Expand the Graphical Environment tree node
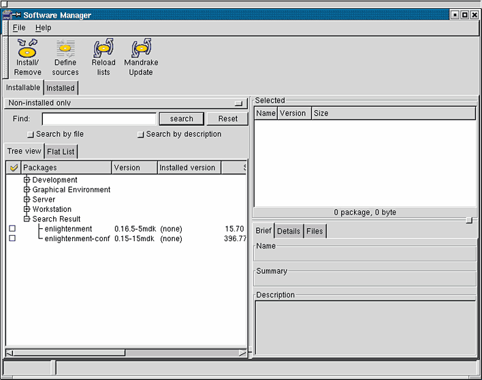 point(27,190)
